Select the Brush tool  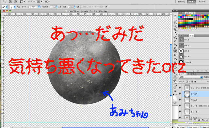[175, 41]
